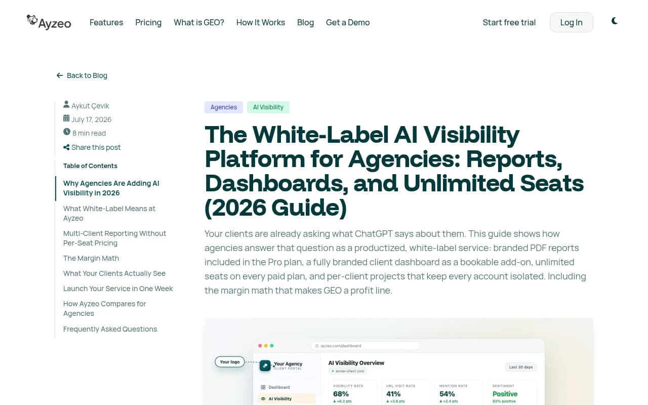Click the calendar icon beside July 17, 2026
This screenshot has height=405, width=648.
66,118
